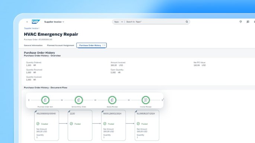Switch to Planned Account Assignment tab

[61, 45]
